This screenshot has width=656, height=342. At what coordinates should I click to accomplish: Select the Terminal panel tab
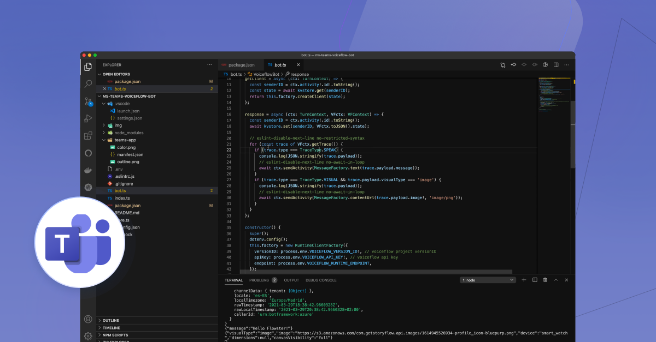coord(233,280)
